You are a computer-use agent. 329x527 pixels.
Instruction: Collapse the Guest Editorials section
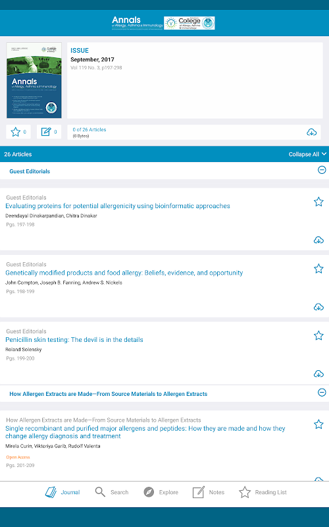click(322, 170)
